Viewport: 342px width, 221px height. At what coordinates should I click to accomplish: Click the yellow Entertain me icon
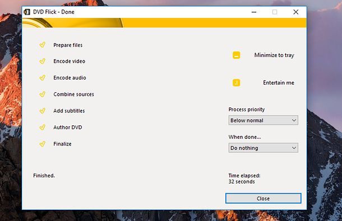point(236,83)
